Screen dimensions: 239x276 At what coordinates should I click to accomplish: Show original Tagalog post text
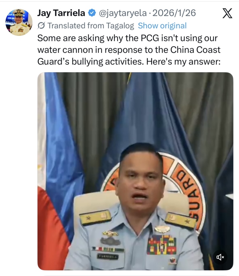(162, 26)
